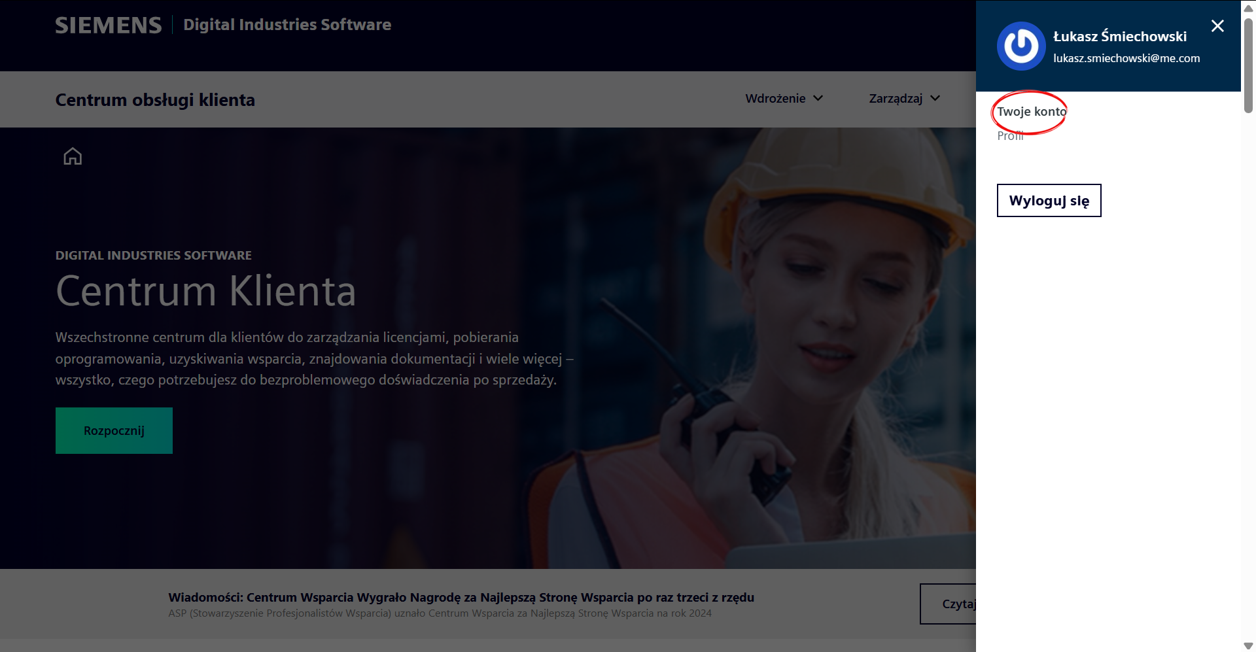Open the news headline about Centrum Wsparcia
The height and width of the screenshot is (652, 1256).
pos(461,597)
